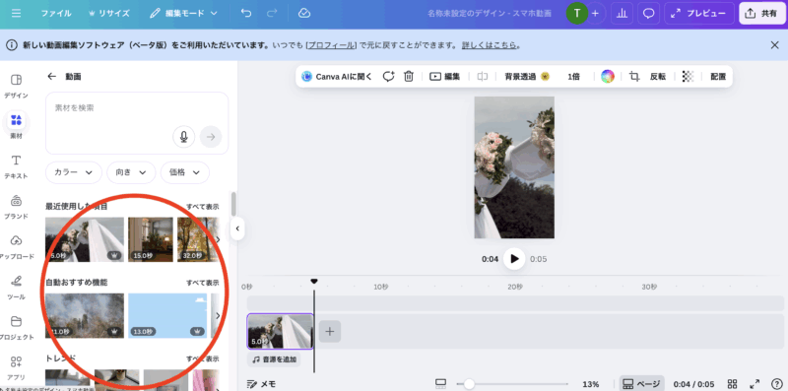Open the comments speech bubble in header
This screenshot has width=788, height=391.
(x=649, y=14)
